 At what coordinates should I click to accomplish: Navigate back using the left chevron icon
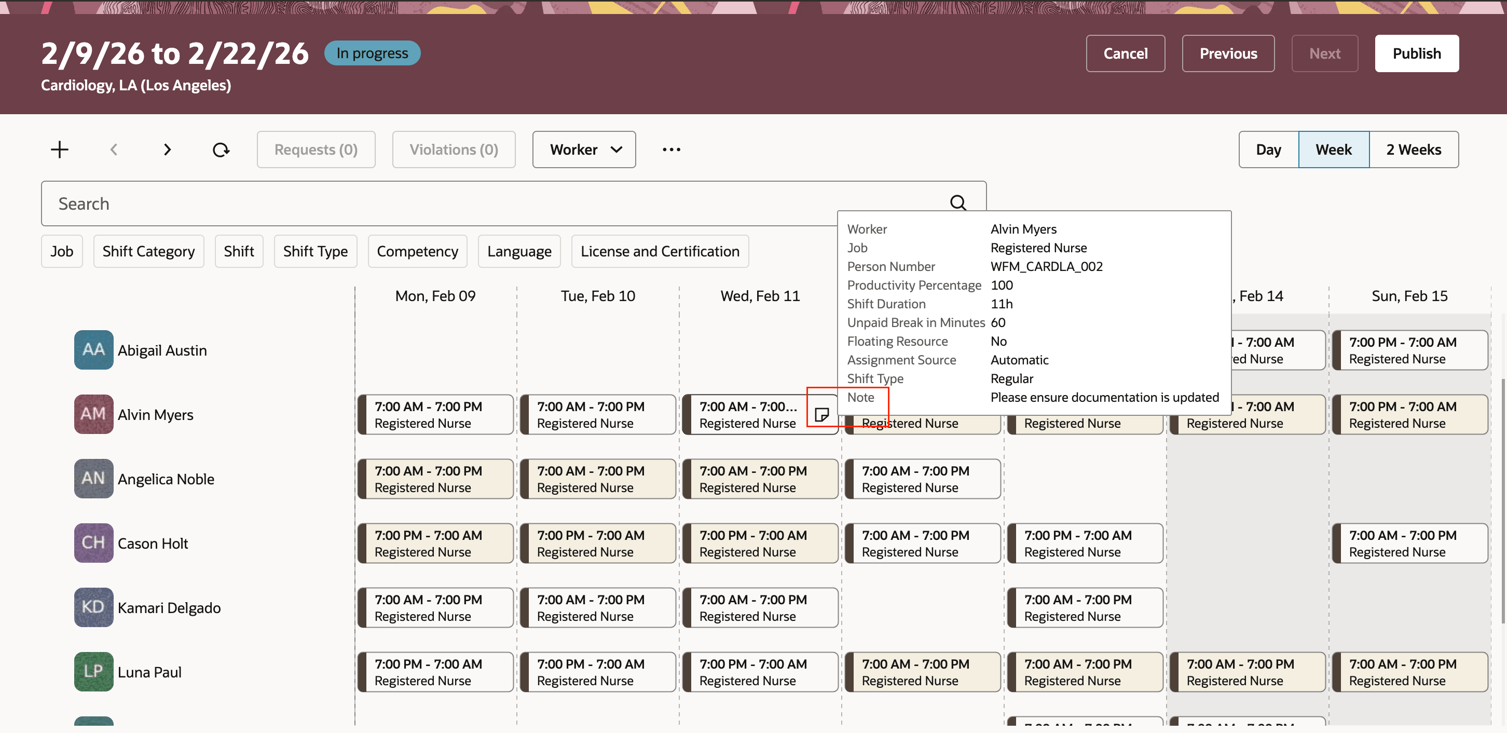coord(114,149)
